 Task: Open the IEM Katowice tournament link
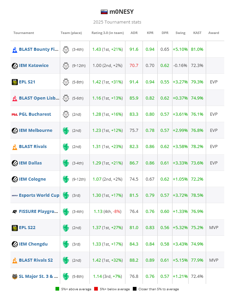(x=34, y=66)
